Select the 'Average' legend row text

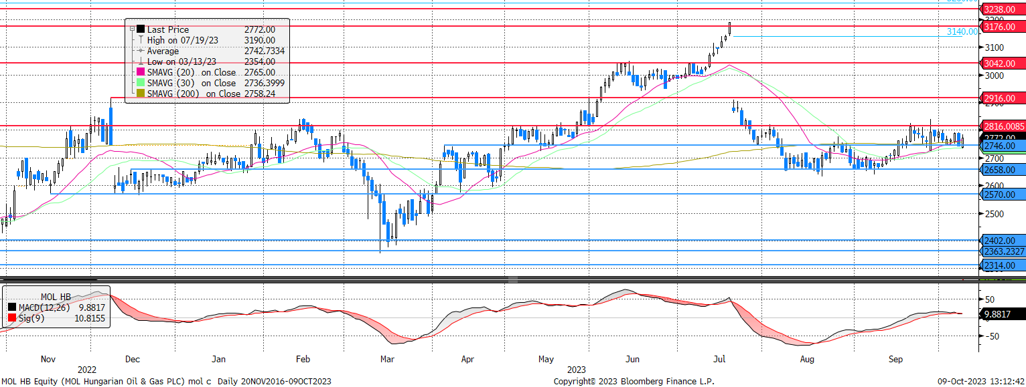pos(163,51)
